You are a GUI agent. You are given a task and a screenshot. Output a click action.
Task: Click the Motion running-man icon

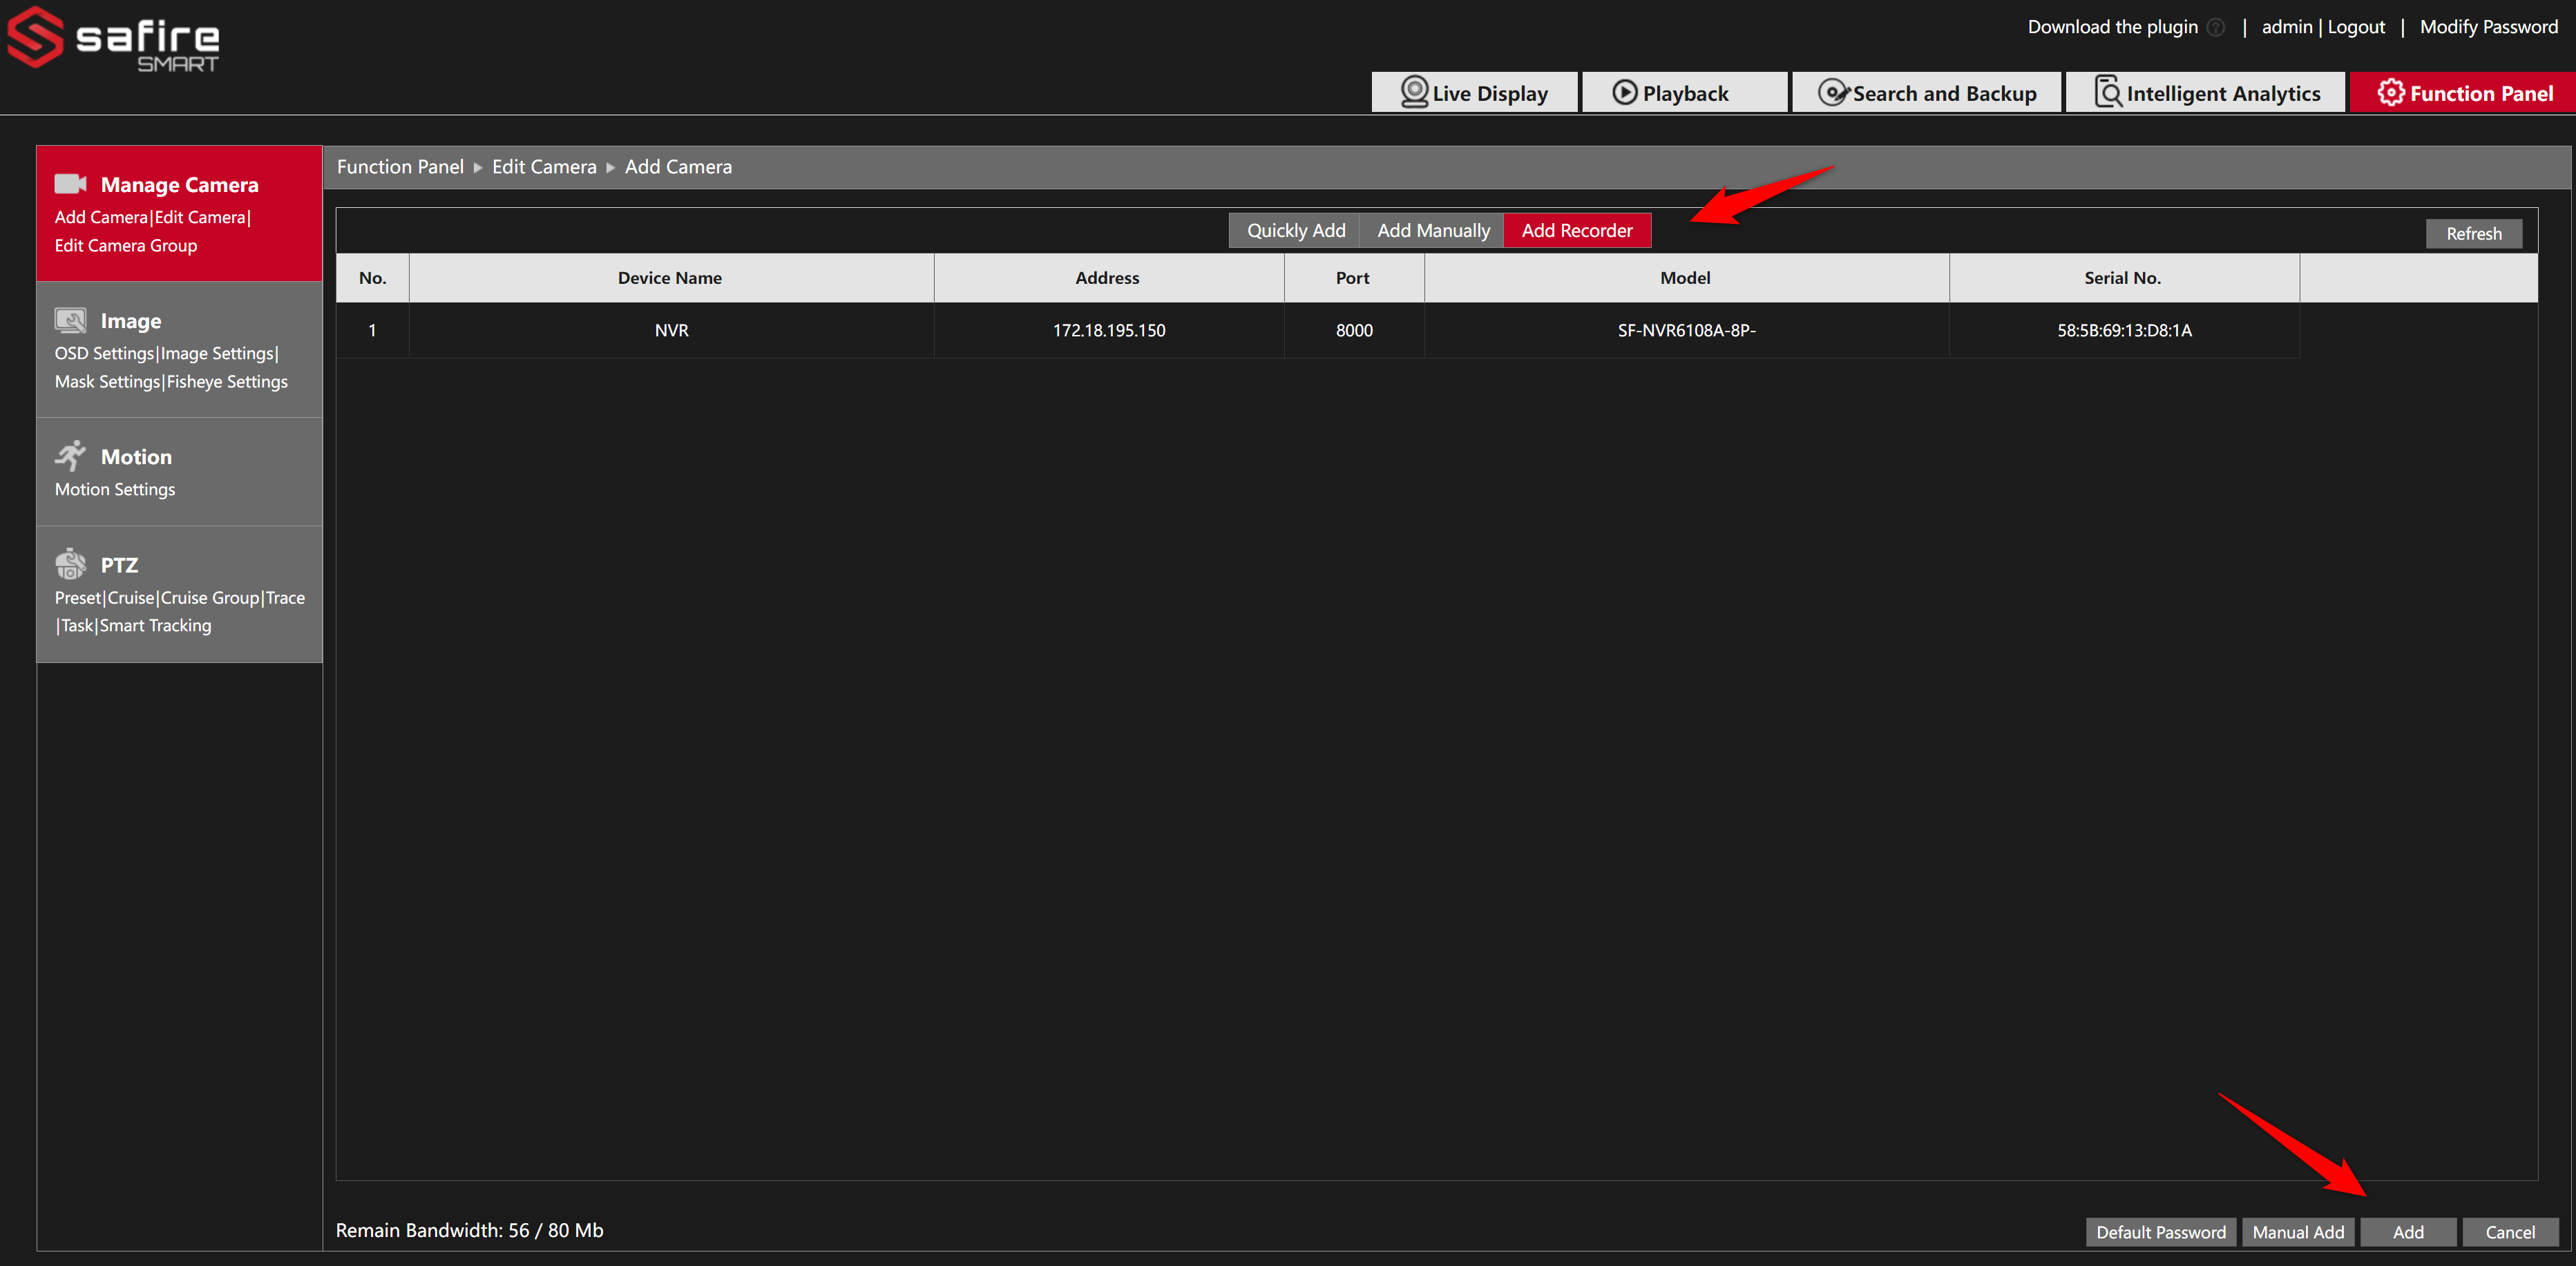[x=70, y=456]
